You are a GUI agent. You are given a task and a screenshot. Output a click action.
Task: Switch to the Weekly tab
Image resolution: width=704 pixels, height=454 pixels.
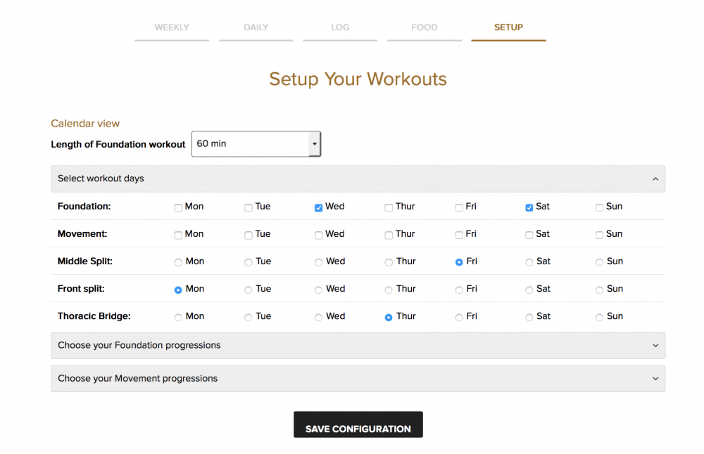pyautogui.click(x=172, y=27)
